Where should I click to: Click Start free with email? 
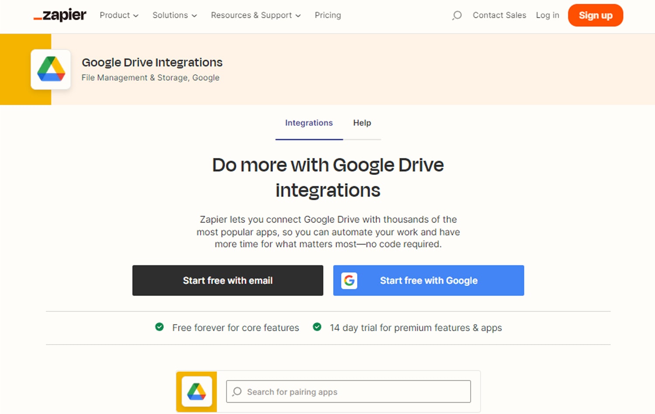[228, 281]
